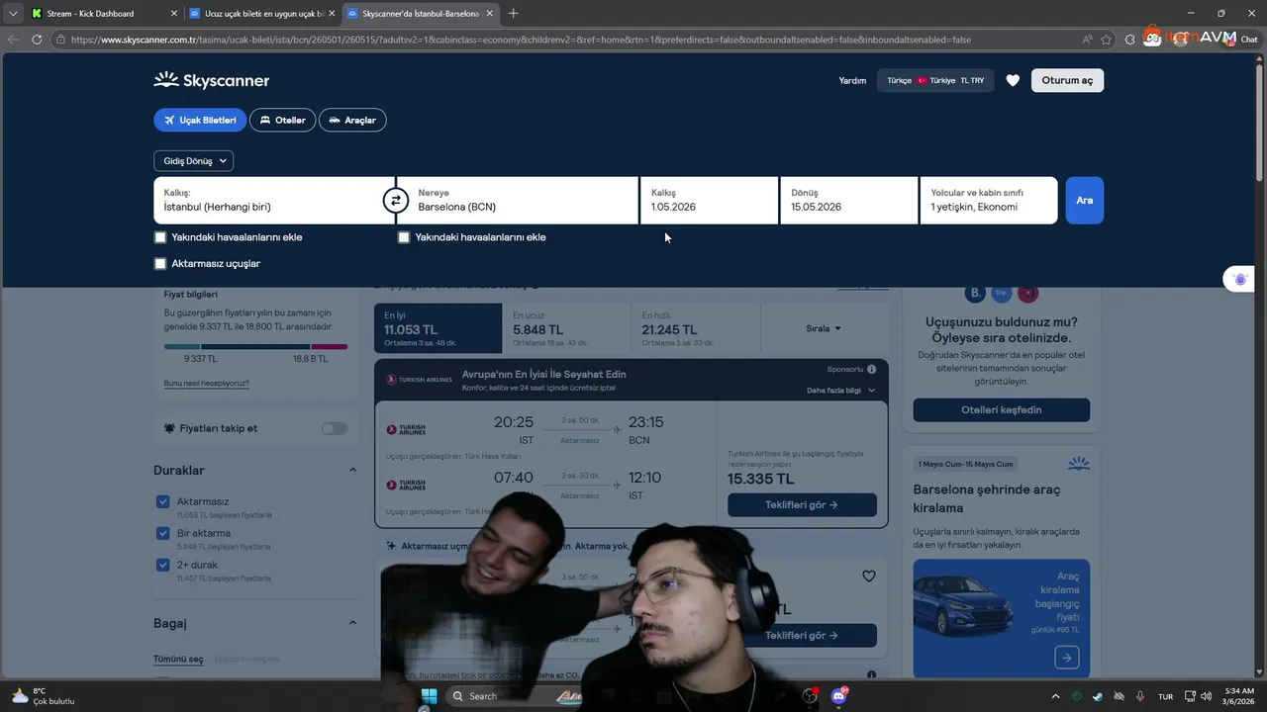Check Aktarmasız uçuşlar direct flights box
Viewport: 1267px width, 712px height.
point(160,264)
